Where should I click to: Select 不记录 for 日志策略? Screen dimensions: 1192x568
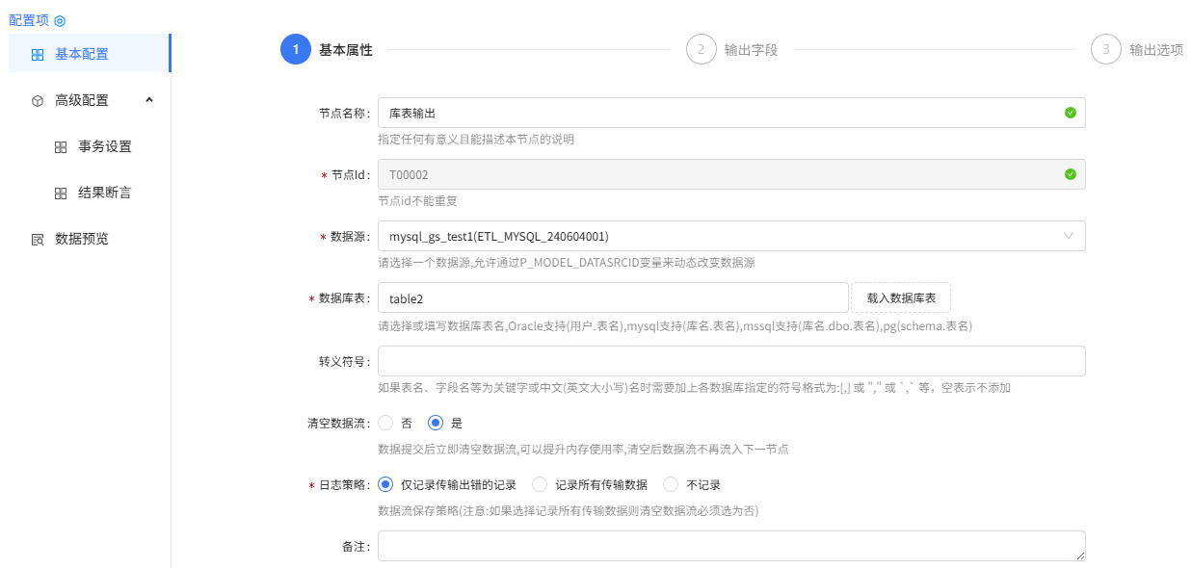point(670,483)
